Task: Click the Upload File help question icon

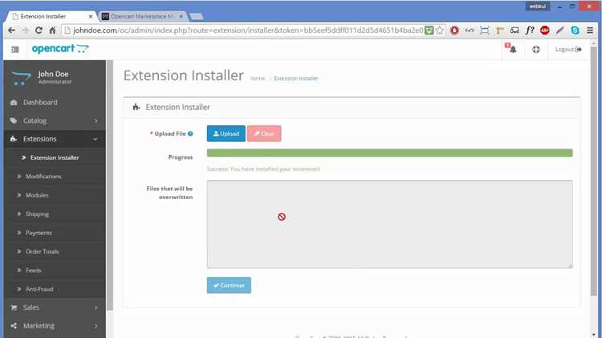Action: 190,133
